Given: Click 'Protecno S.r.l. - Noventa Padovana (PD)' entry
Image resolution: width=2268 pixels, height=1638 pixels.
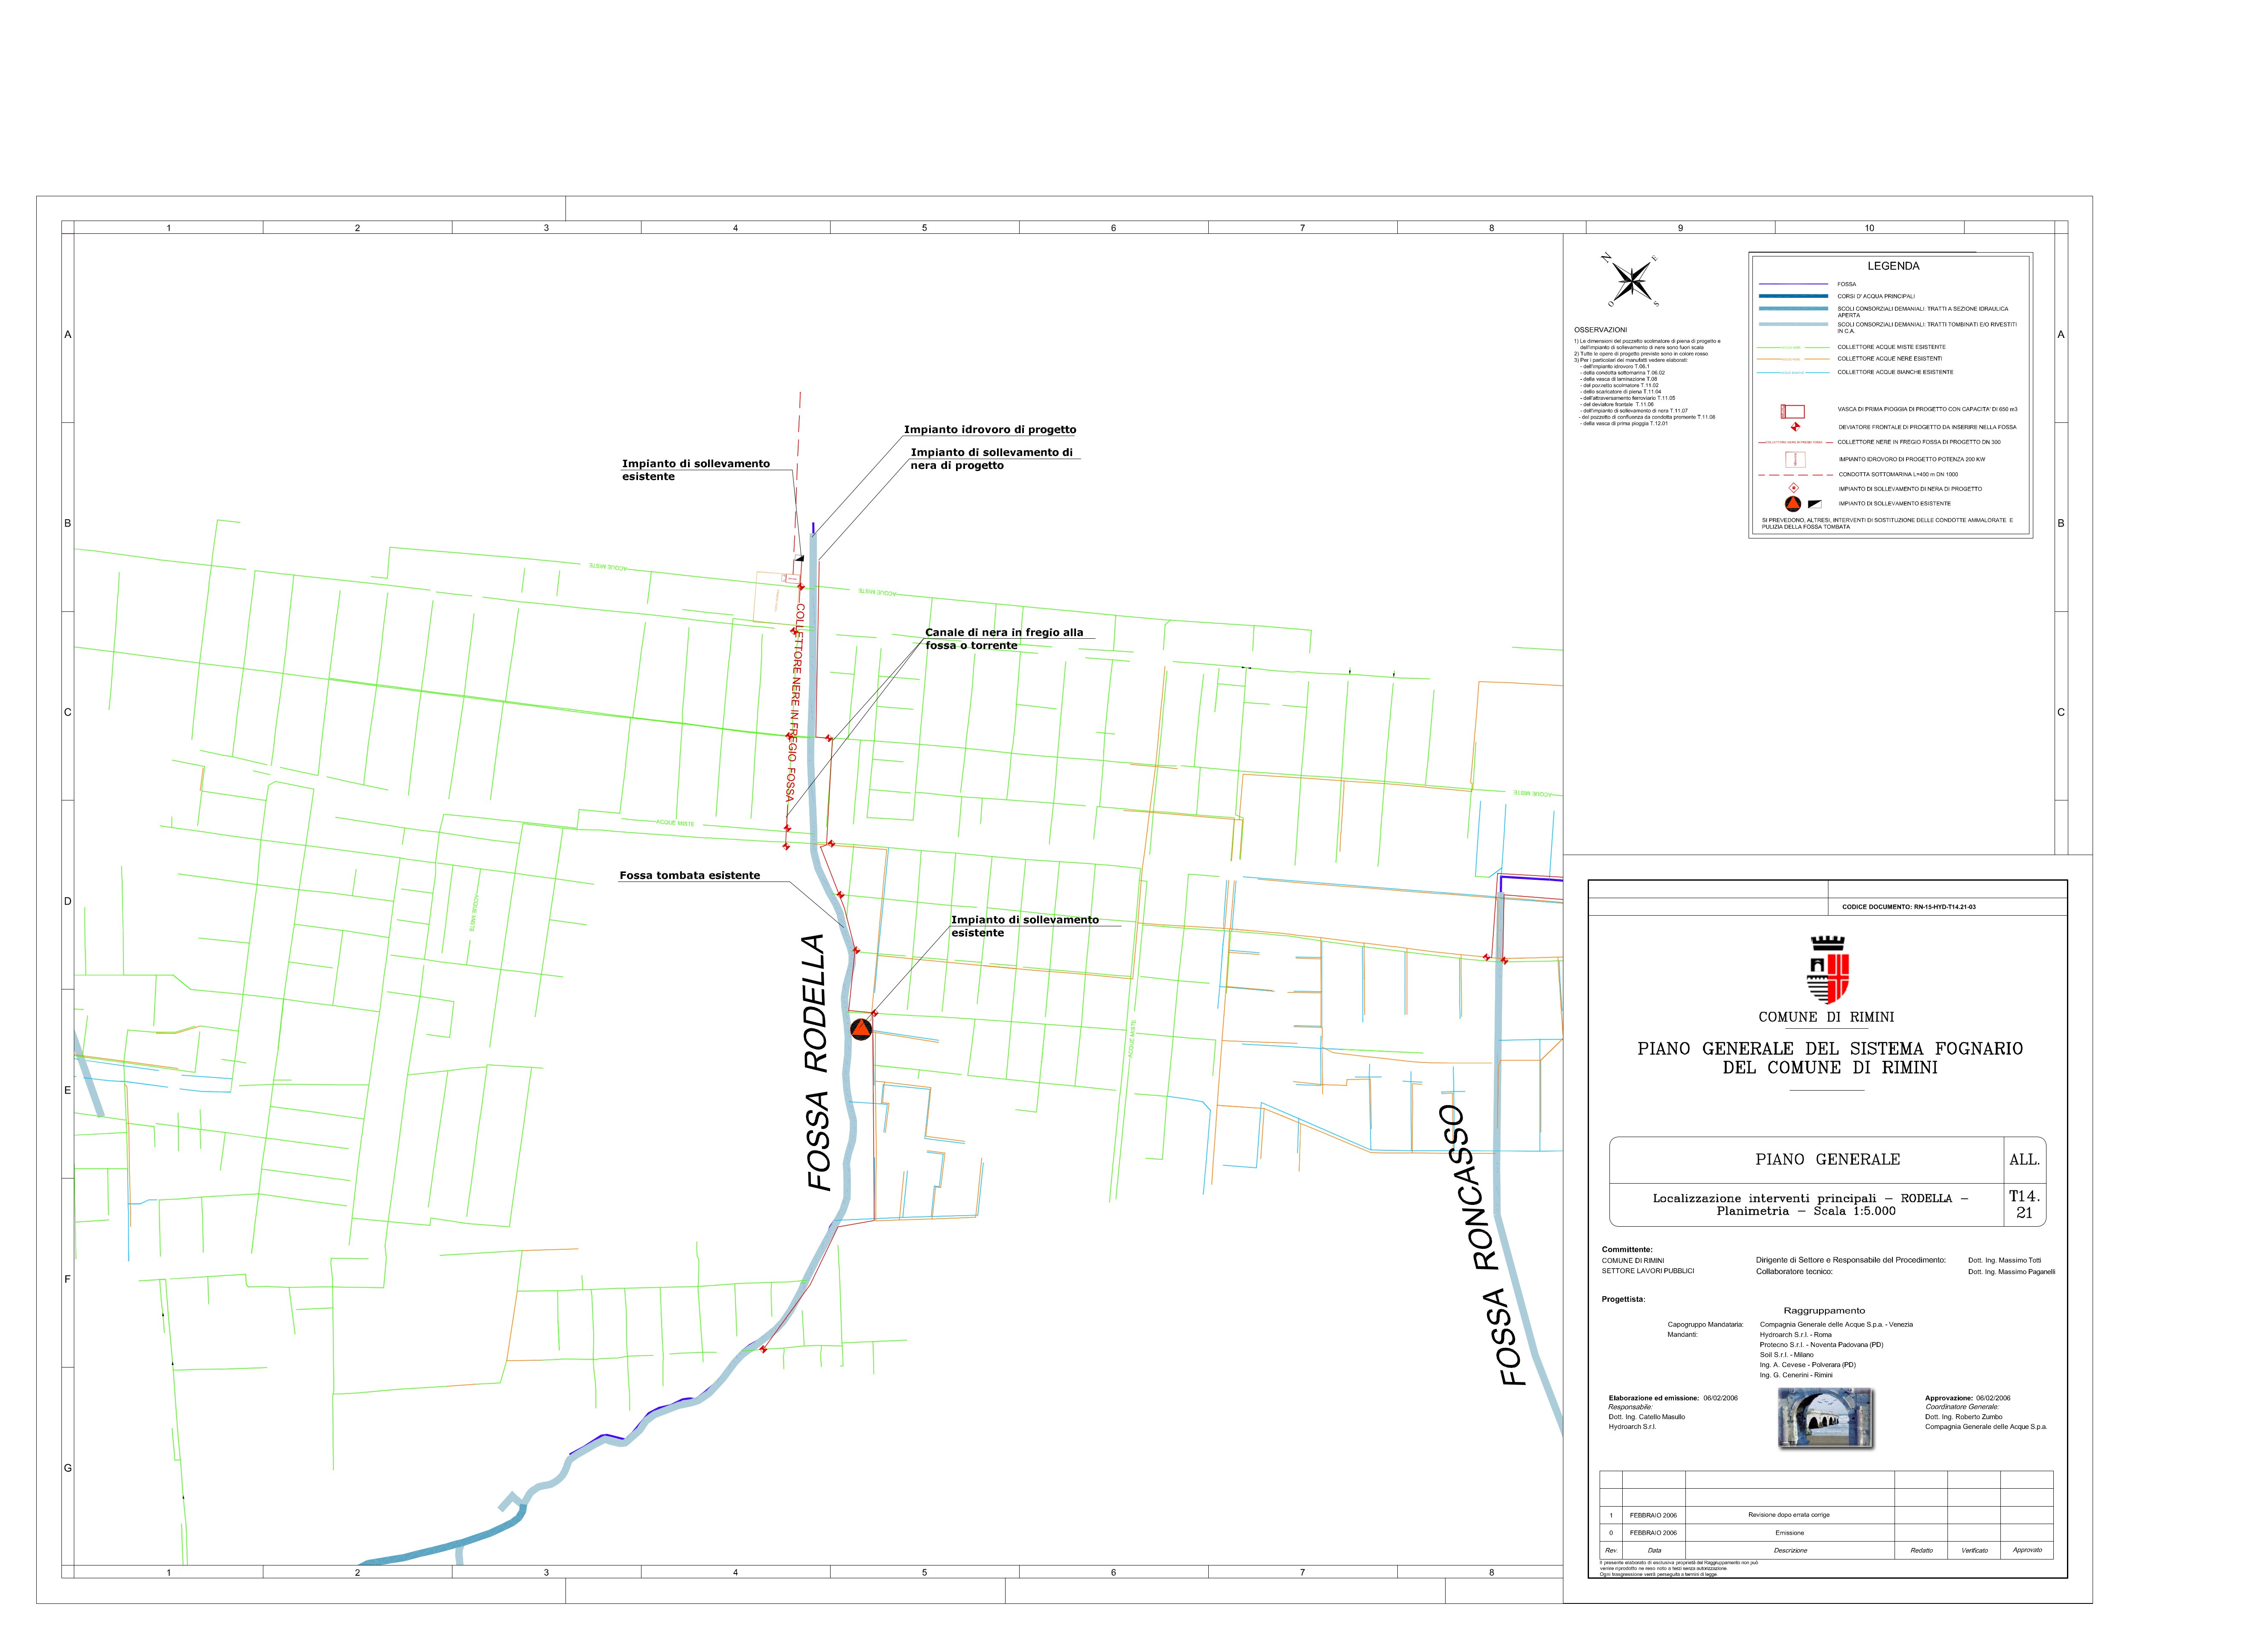Looking at the screenshot, I should point(1821,1345).
